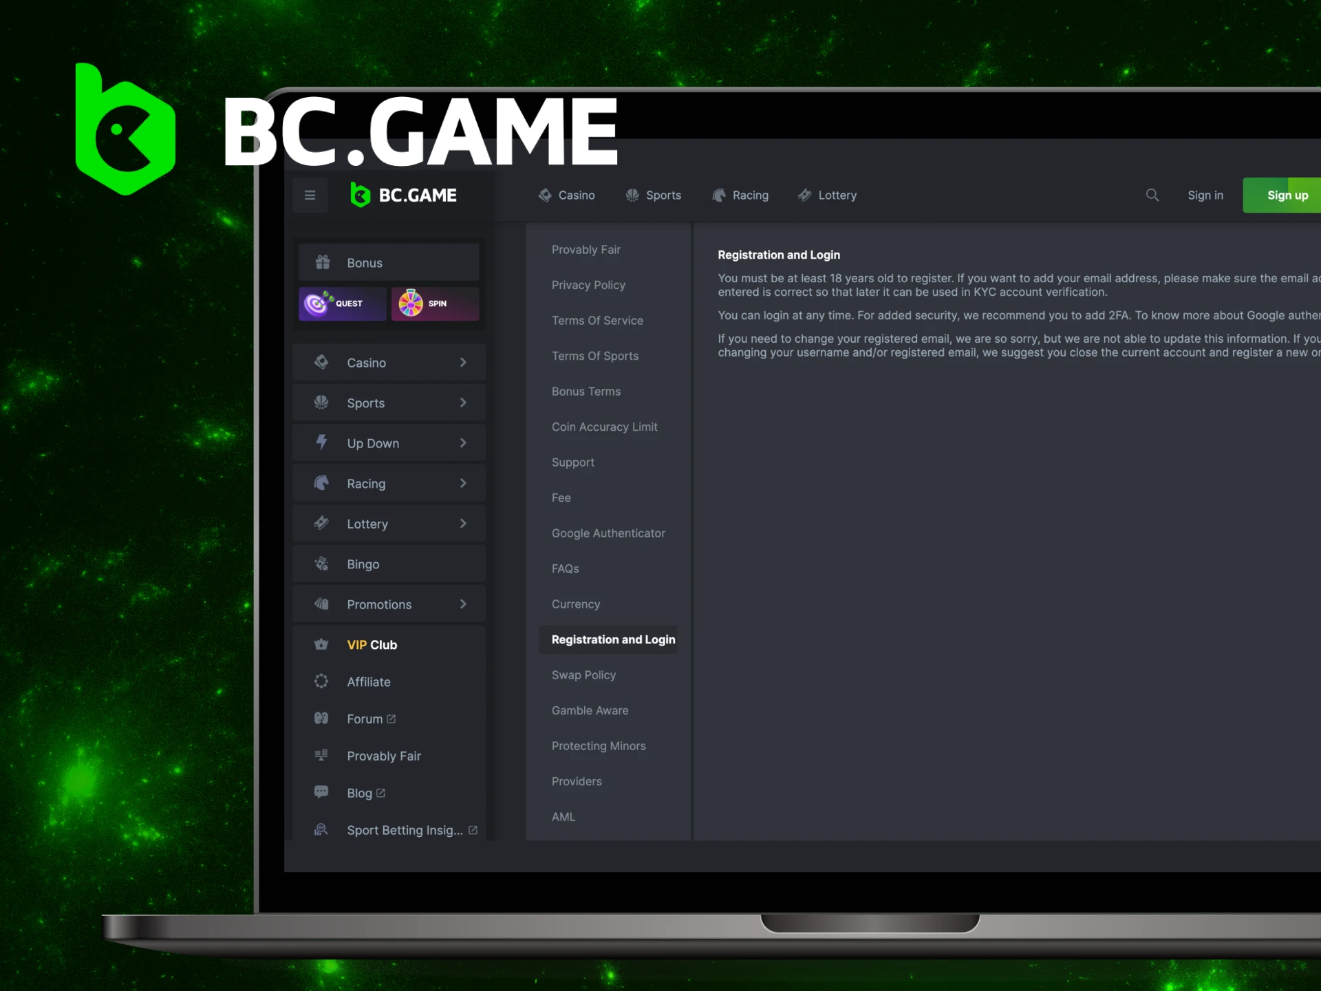Screen dimensions: 1321x991
Task: Click the VIP Club crown icon
Action: (323, 643)
